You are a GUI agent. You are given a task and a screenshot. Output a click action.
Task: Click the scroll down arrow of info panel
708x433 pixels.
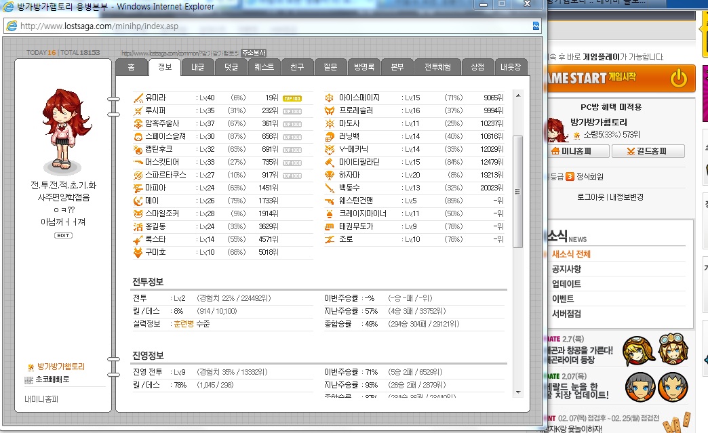pos(518,392)
